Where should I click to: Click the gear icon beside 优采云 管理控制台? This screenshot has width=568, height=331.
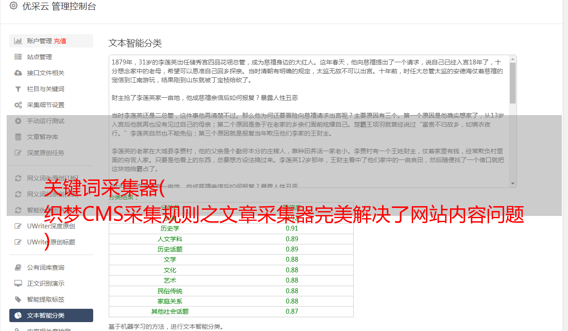[x=13, y=6]
